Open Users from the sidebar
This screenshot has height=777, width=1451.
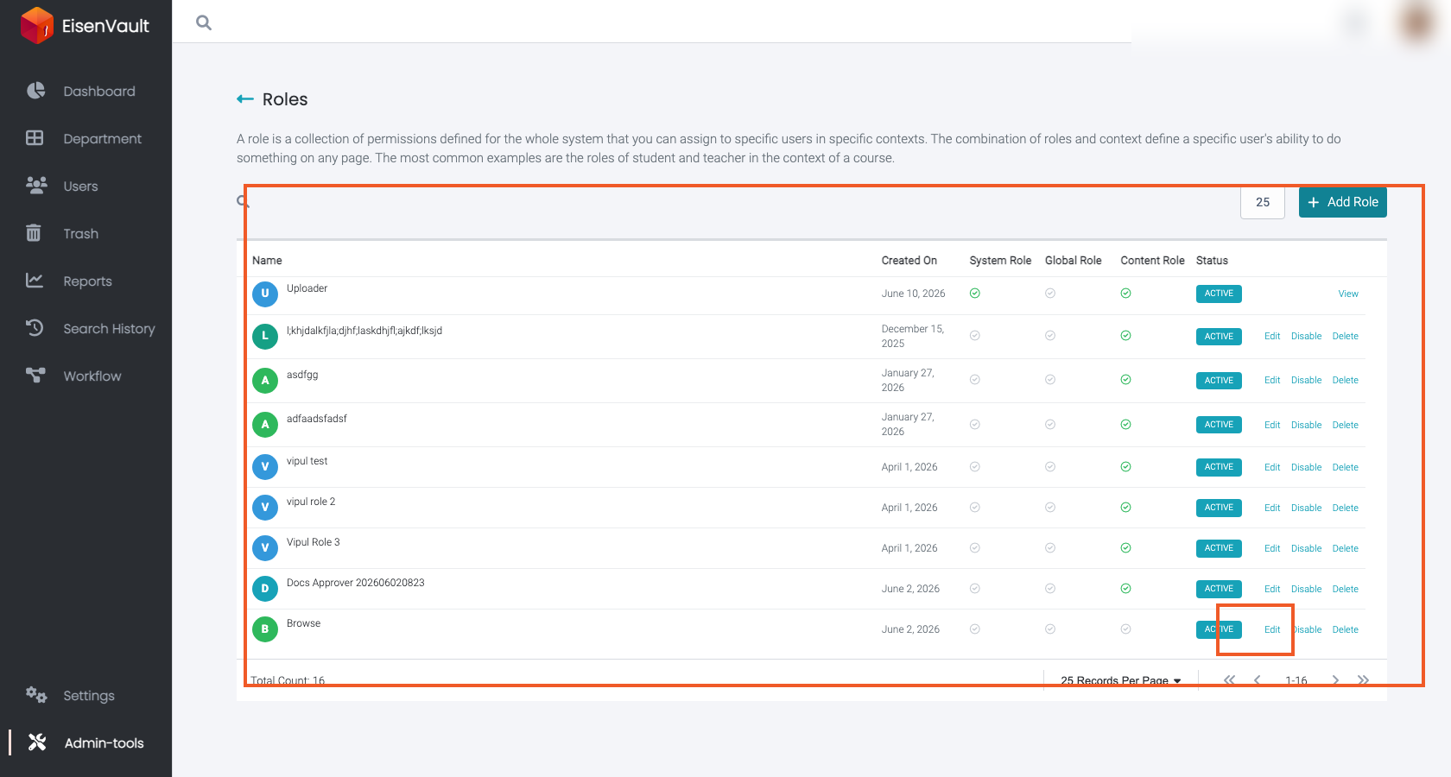coord(80,186)
